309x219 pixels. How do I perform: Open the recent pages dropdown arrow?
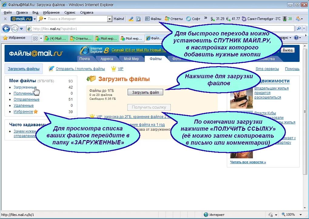[21, 29]
